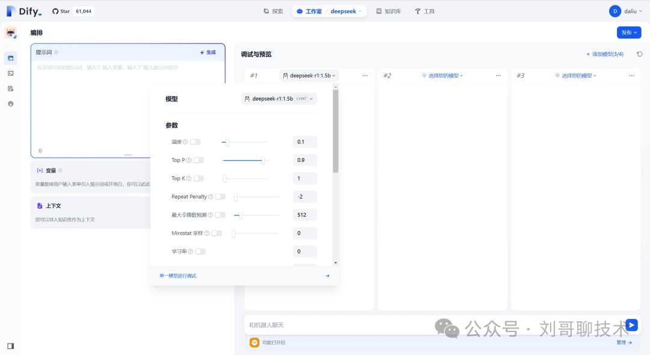Screen dimensions: 650x355
Task: Click the help icon next to Top K
Action: coord(189,179)
